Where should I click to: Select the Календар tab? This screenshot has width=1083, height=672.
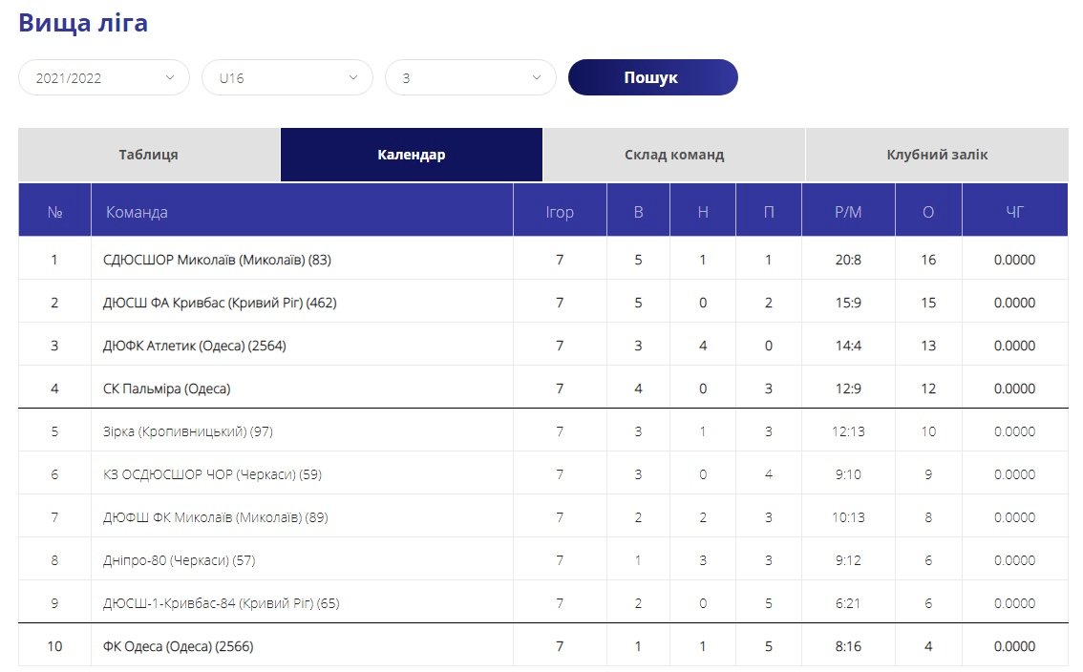pos(412,155)
